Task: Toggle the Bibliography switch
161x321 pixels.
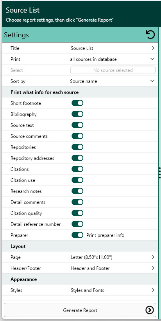Action: pyautogui.click(x=77, y=114)
